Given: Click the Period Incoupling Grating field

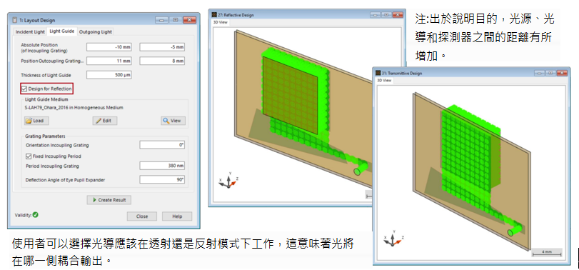Looking at the screenshot, I should click(x=162, y=166).
